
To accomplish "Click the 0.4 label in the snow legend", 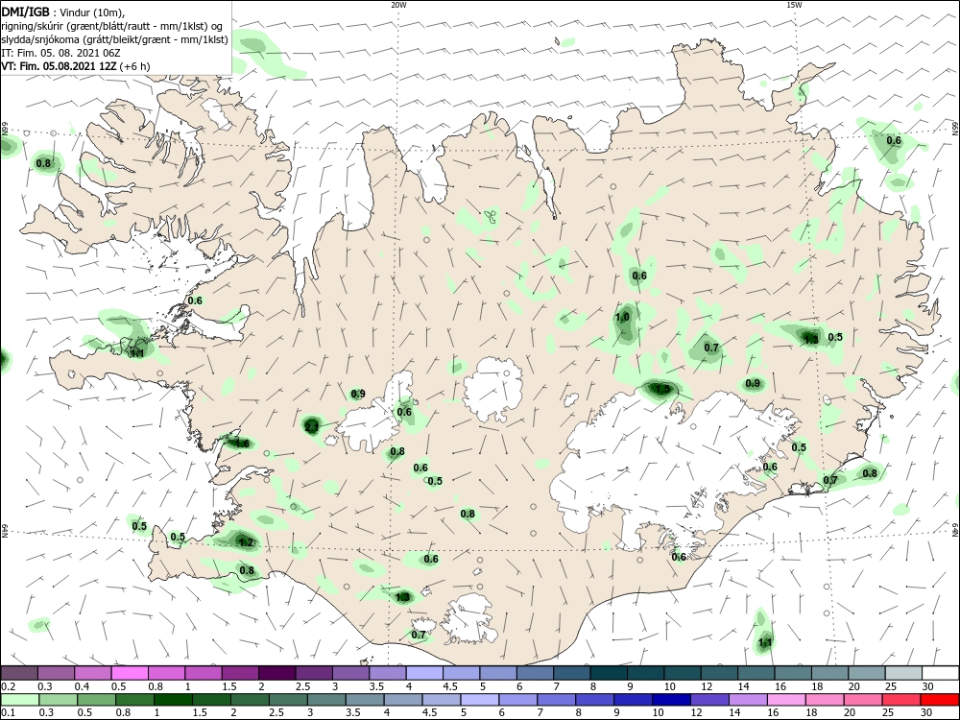I will [x=81, y=687].
